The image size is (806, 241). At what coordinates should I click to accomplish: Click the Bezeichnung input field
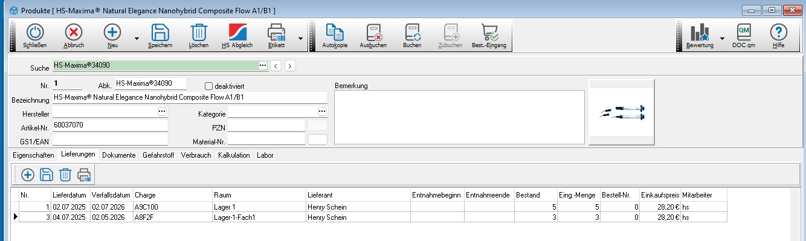click(x=190, y=97)
